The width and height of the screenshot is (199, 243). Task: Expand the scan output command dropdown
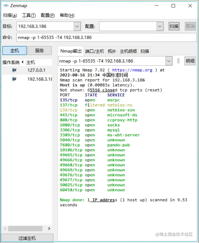coord(169,61)
